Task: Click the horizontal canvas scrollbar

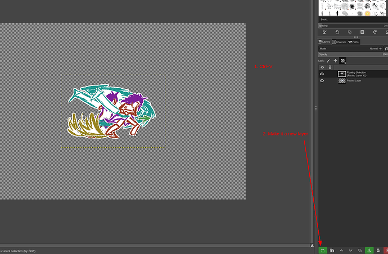Action: click(155, 246)
